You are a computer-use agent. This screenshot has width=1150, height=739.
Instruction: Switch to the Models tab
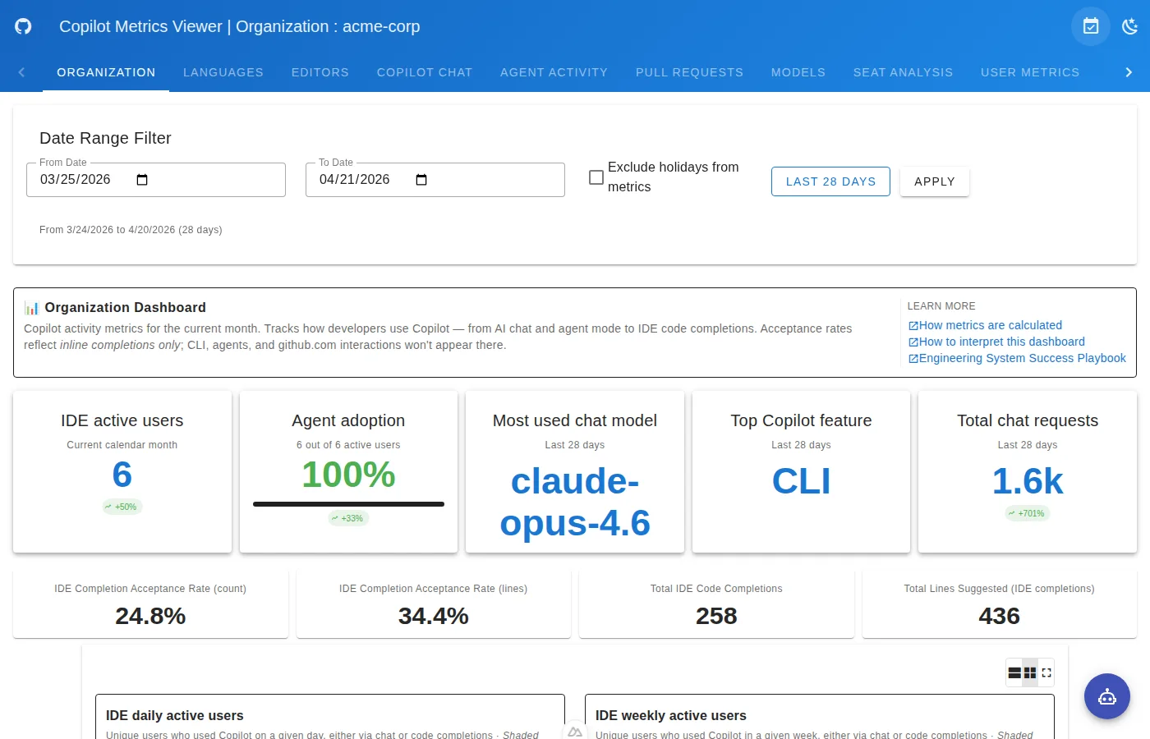[798, 72]
